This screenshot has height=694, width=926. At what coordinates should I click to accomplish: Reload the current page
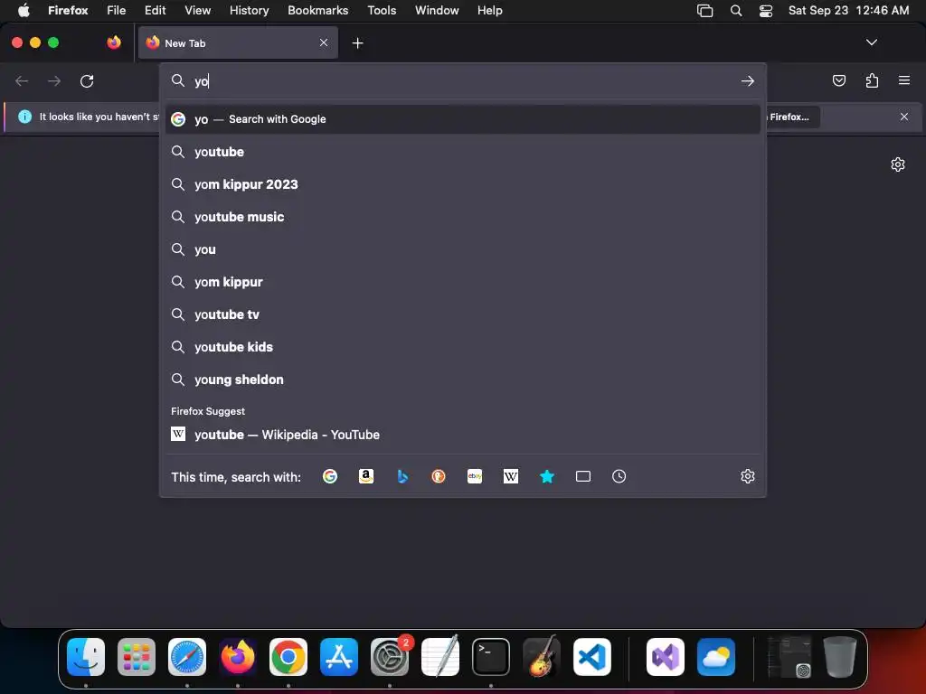(87, 80)
